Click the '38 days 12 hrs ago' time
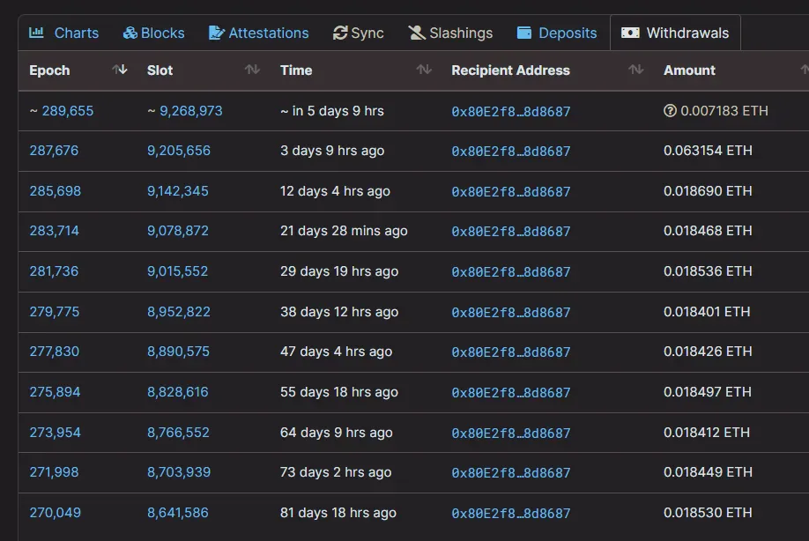 [339, 312]
